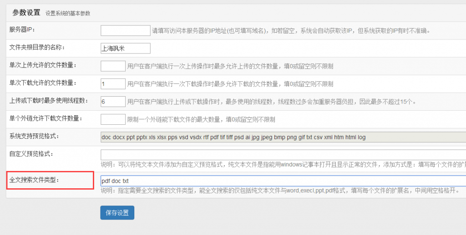Focus the empty 自定义预览格式 text field
The height and width of the screenshot is (235, 466).
(x=282, y=154)
